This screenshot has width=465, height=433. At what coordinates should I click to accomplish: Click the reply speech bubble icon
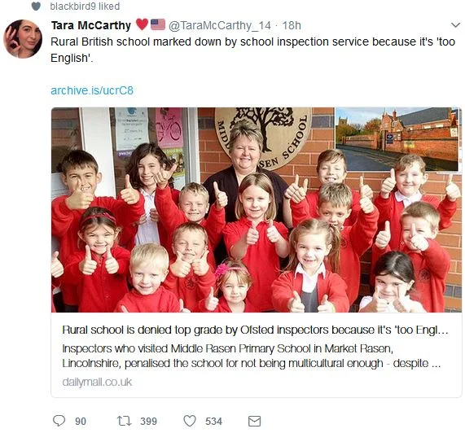point(59,421)
